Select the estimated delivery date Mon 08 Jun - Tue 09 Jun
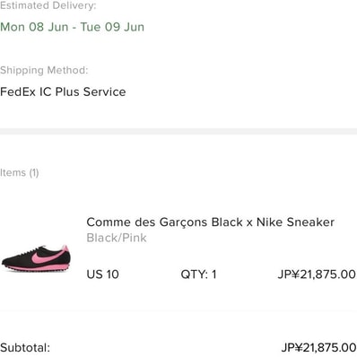The image size is (357, 357). [x=72, y=27]
